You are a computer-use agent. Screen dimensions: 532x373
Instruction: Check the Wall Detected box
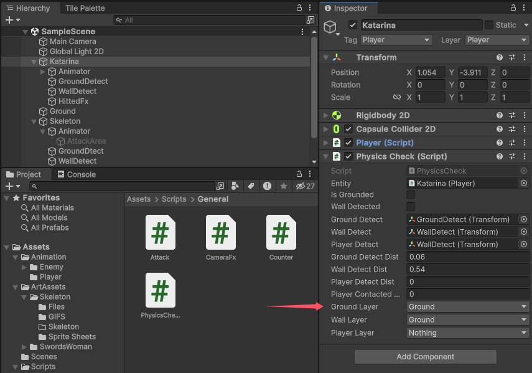(x=411, y=207)
